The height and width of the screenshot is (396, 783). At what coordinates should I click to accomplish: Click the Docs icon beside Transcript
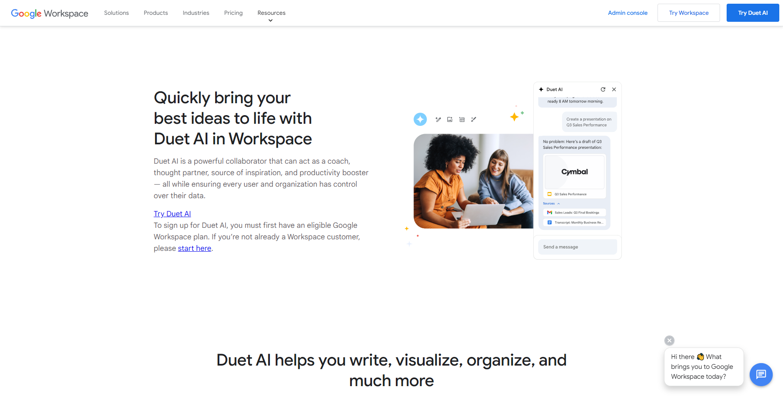point(549,222)
